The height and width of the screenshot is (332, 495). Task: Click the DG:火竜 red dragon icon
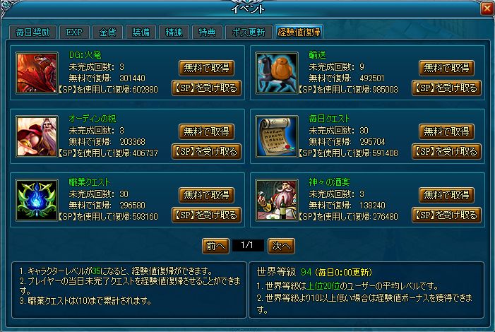37,73
